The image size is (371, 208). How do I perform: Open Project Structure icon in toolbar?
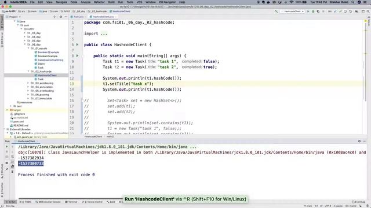[357, 12]
